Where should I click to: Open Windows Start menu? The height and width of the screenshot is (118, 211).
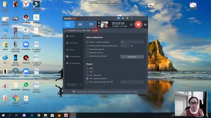pyautogui.click(x=3, y=115)
